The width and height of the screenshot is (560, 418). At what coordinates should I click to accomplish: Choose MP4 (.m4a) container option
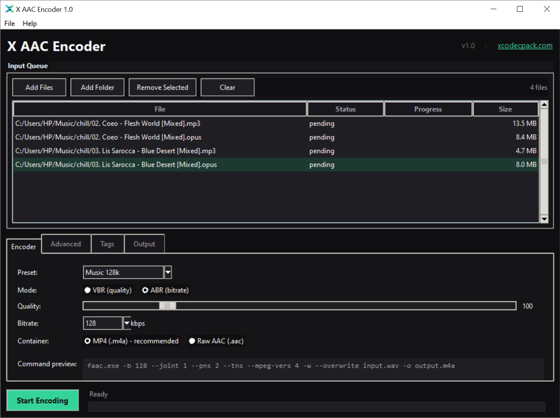coord(88,341)
